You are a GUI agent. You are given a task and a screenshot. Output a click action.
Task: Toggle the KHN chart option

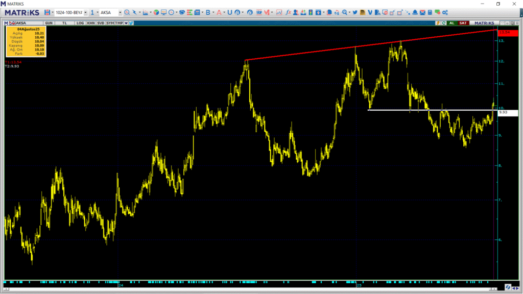coord(90,23)
